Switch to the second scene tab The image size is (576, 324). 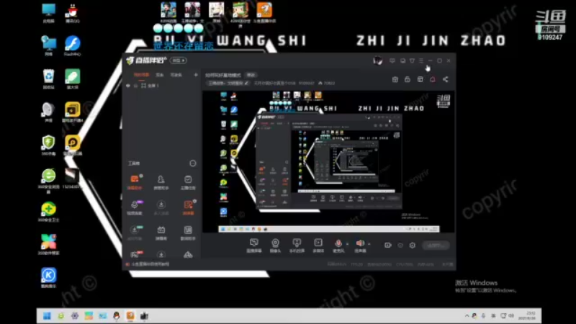159,75
